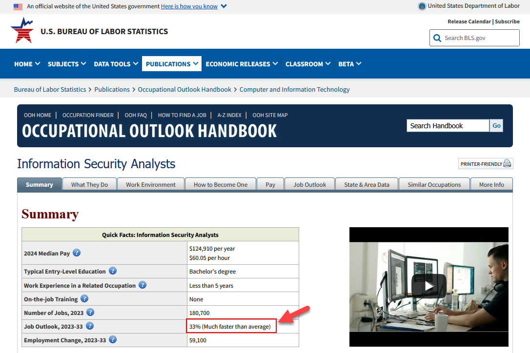
Task: Click the '180,700' jobs value
Action: pos(200,313)
